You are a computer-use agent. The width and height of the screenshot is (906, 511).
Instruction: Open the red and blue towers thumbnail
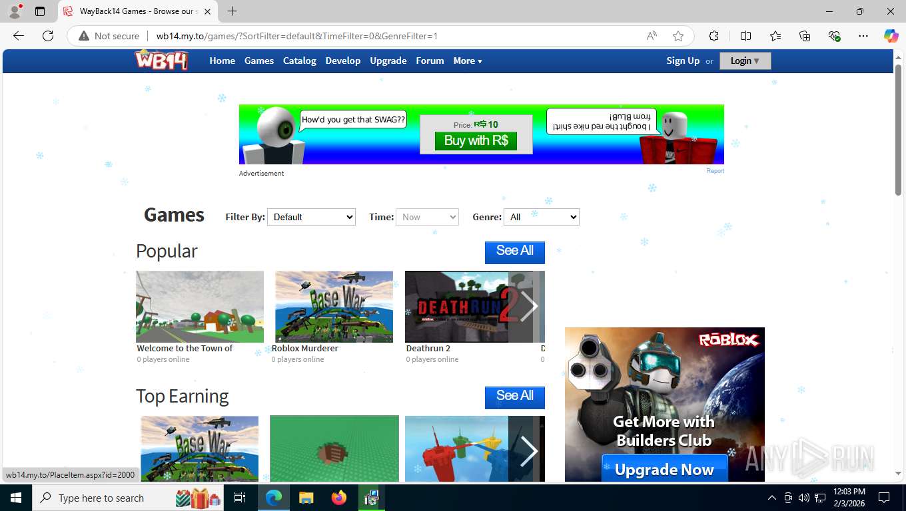[x=456, y=448]
